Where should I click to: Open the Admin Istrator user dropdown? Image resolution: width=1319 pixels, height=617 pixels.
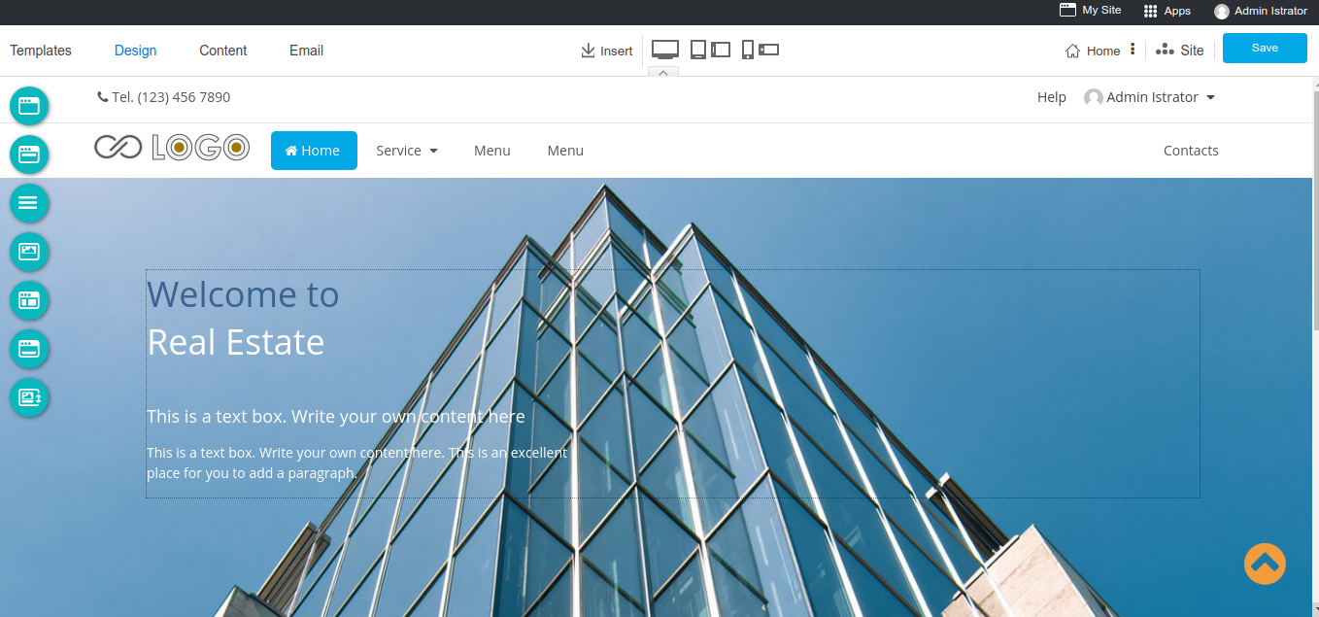coord(1151,97)
